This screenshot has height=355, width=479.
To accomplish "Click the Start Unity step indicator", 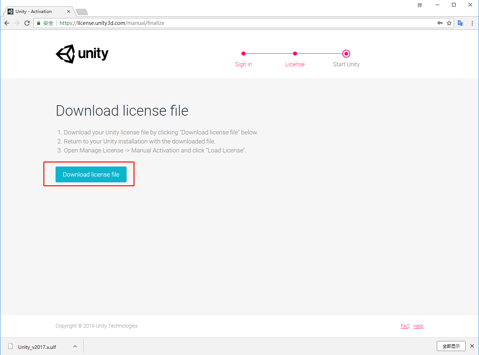I will click(x=346, y=53).
